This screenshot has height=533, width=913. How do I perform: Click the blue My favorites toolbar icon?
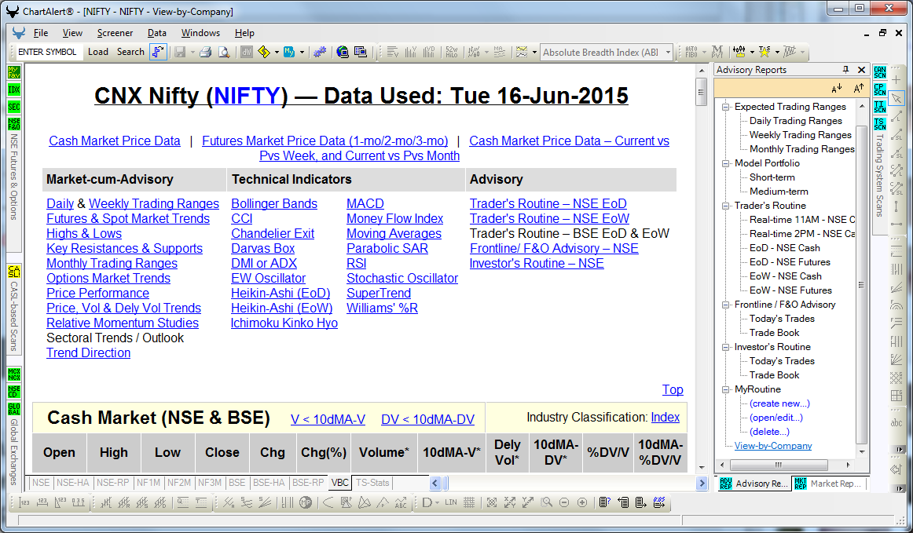point(289,53)
